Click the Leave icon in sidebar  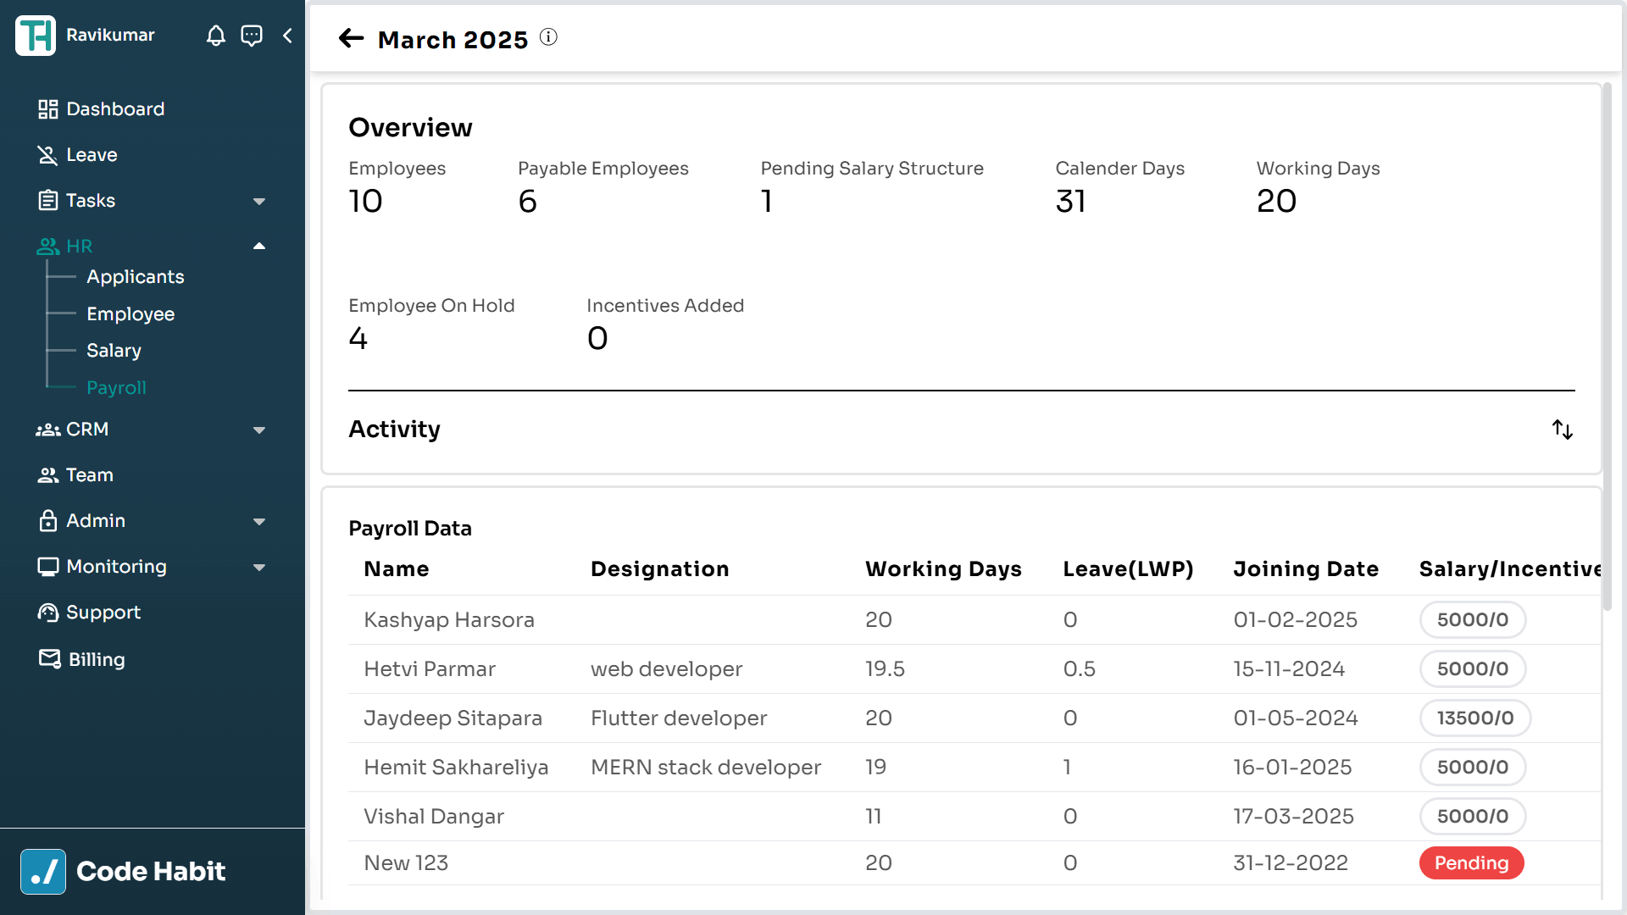(x=47, y=155)
